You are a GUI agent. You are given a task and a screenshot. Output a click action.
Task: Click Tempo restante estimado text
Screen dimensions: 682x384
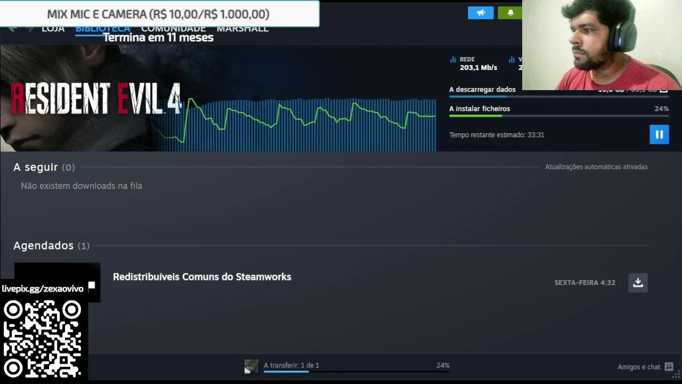(497, 135)
